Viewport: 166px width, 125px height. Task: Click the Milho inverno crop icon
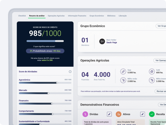[x=152, y=80]
